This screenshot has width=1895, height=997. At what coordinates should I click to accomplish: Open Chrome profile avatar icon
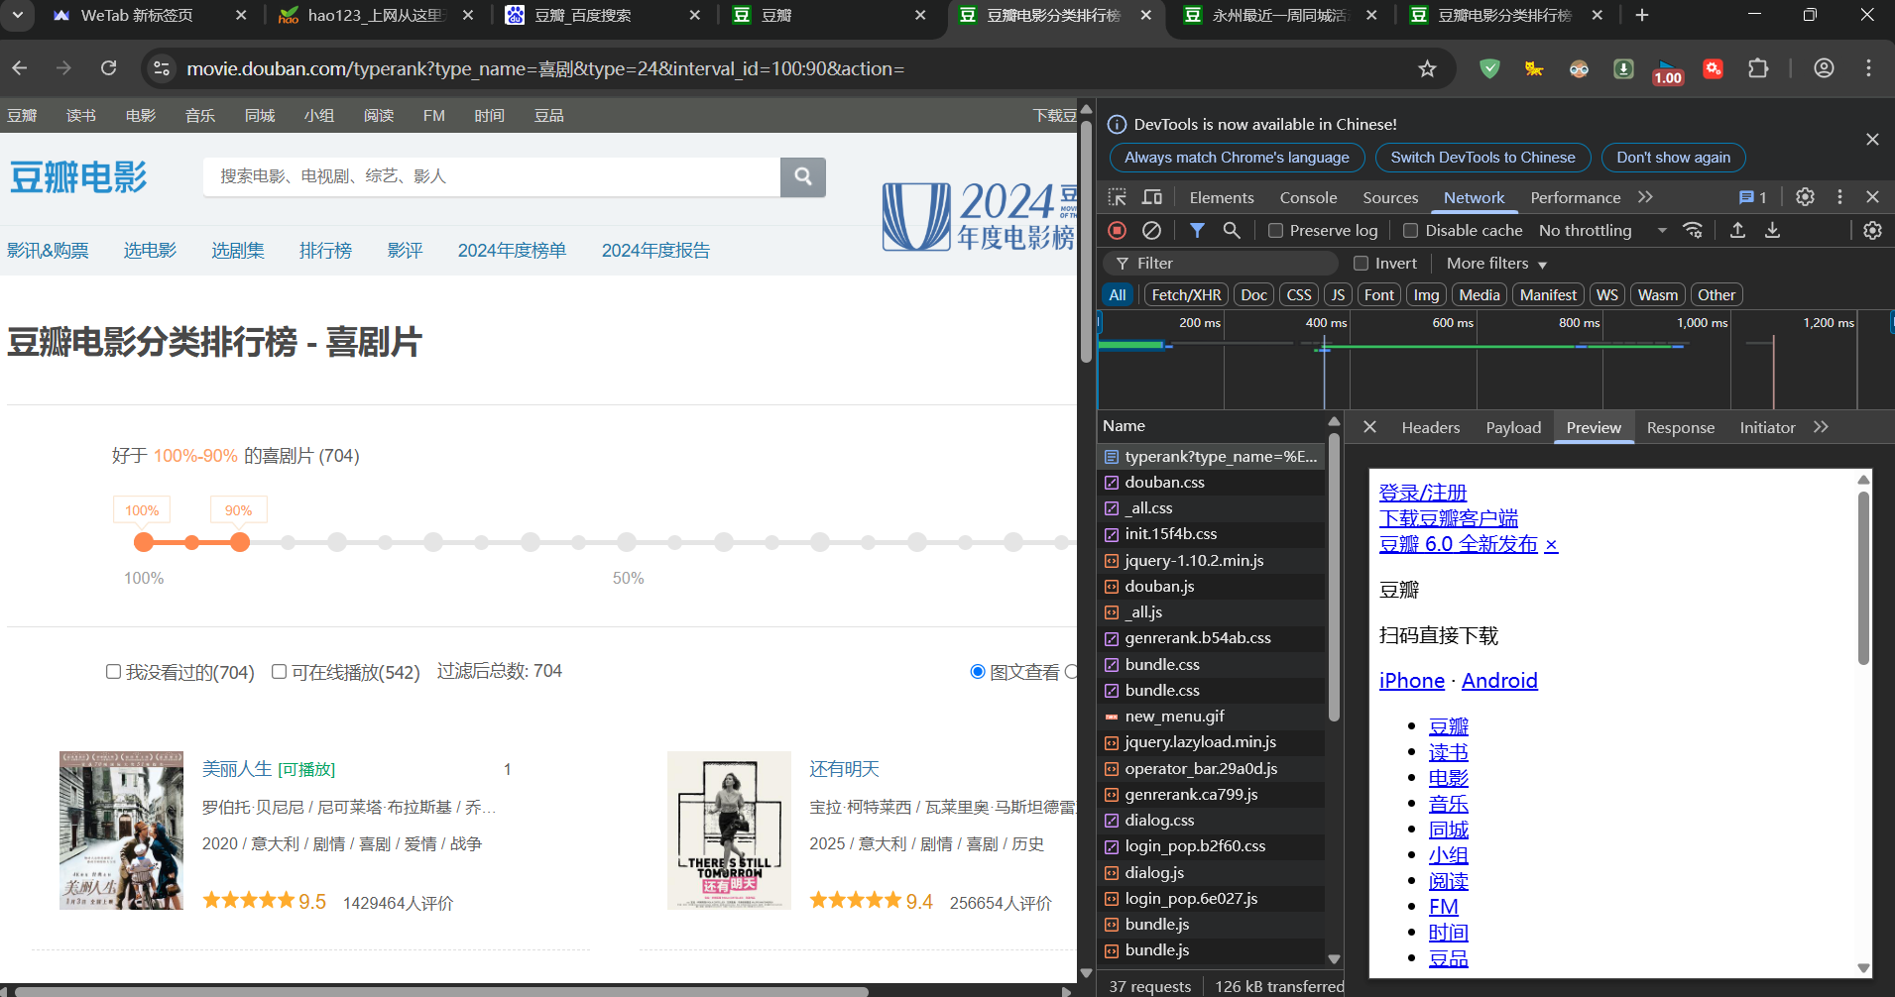[1824, 68]
